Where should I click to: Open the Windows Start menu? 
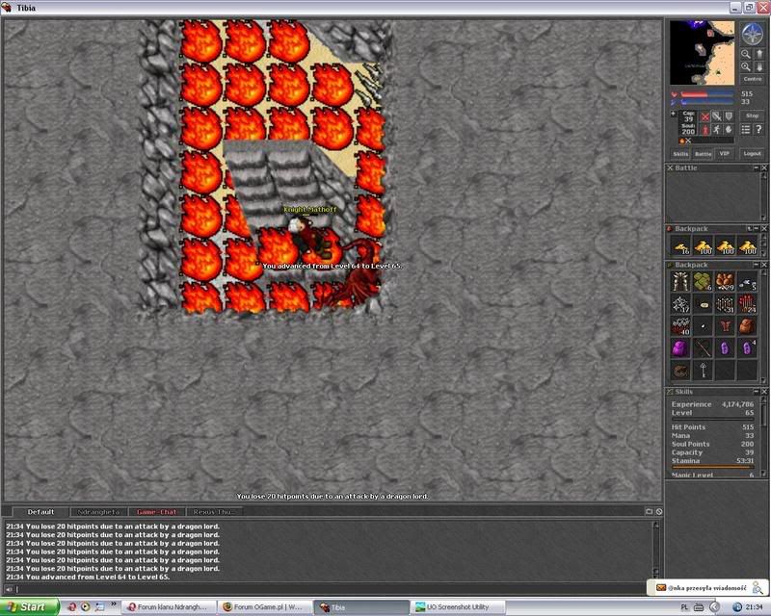pyautogui.click(x=30, y=607)
